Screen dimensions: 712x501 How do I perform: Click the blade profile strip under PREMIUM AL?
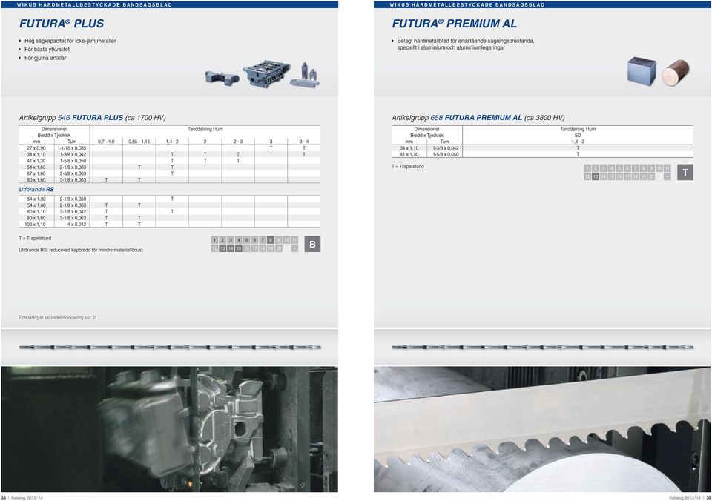pos(543,347)
